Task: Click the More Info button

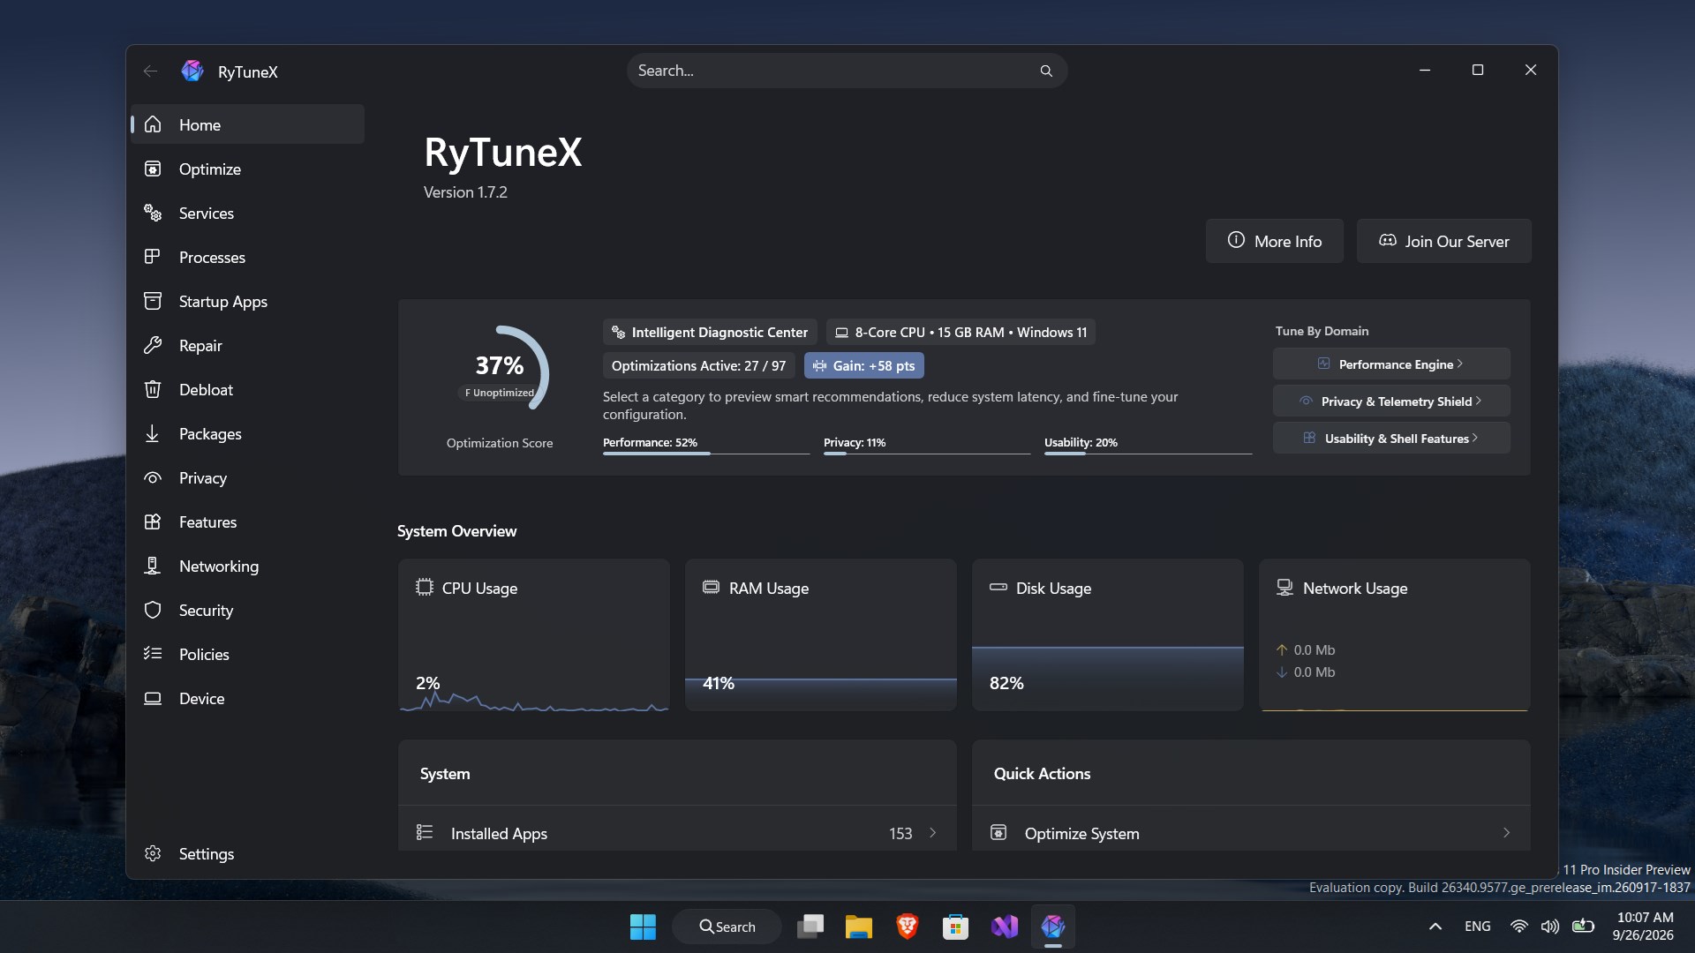Action: click(x=1274, y=241)
